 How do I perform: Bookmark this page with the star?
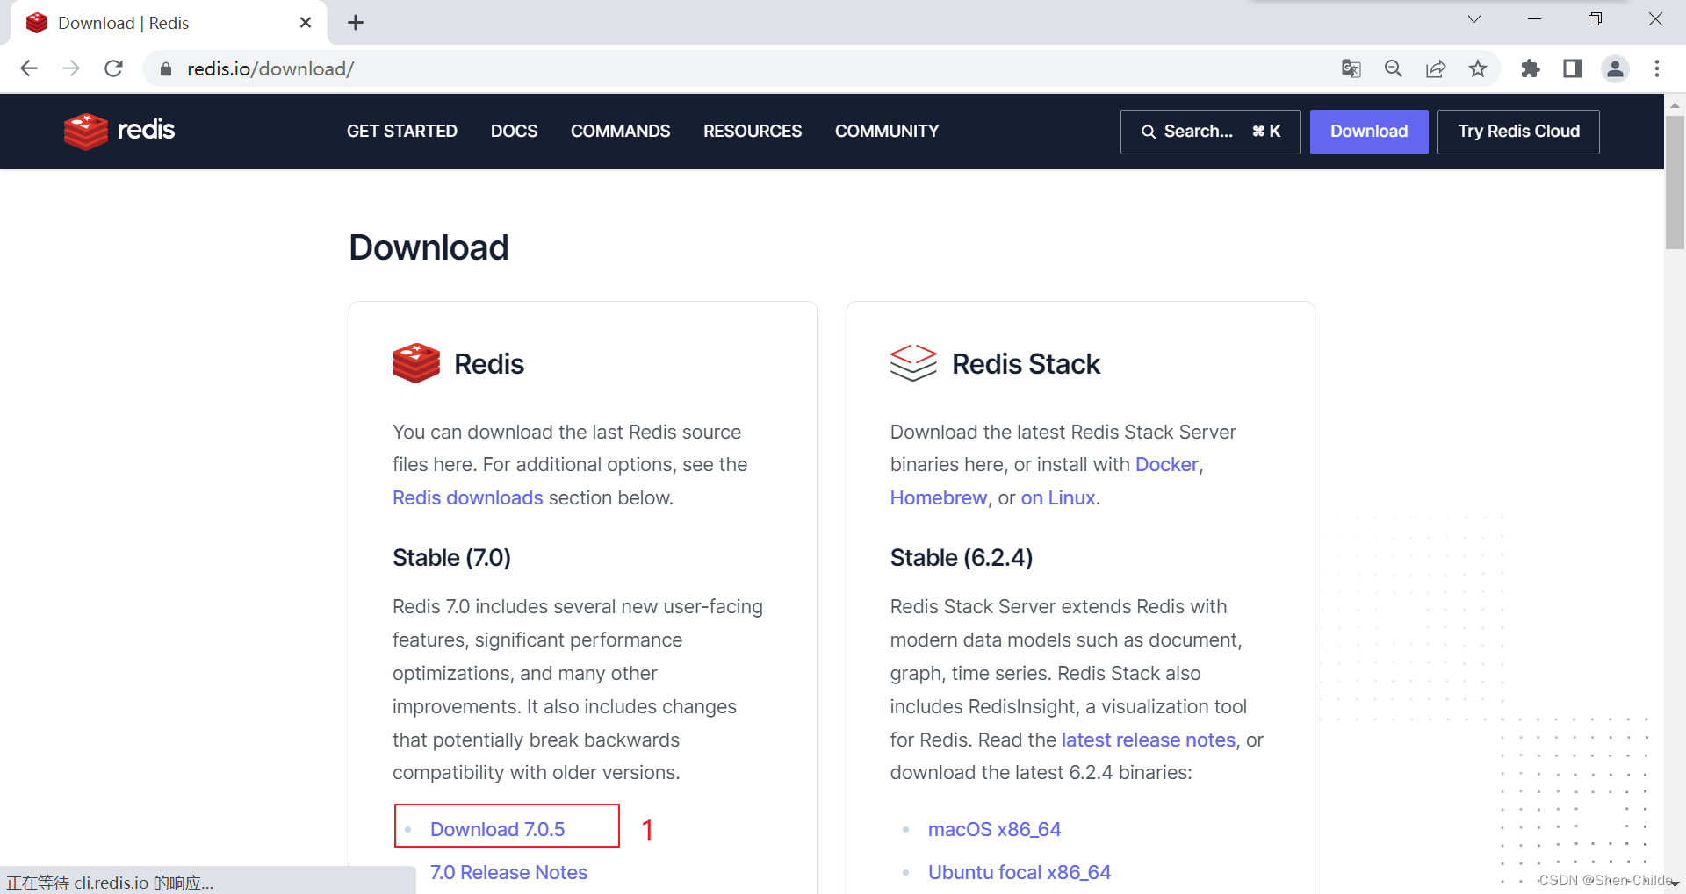(1478, 68)
